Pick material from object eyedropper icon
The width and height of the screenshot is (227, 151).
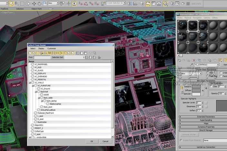[192, 65]
